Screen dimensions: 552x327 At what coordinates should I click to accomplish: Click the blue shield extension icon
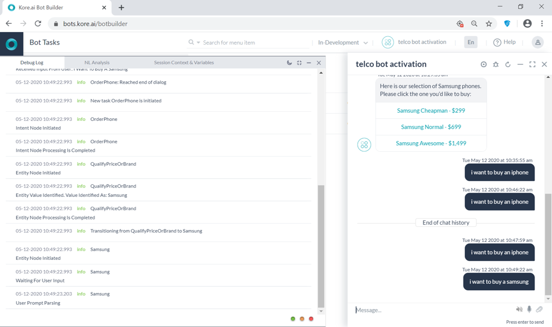507,23
